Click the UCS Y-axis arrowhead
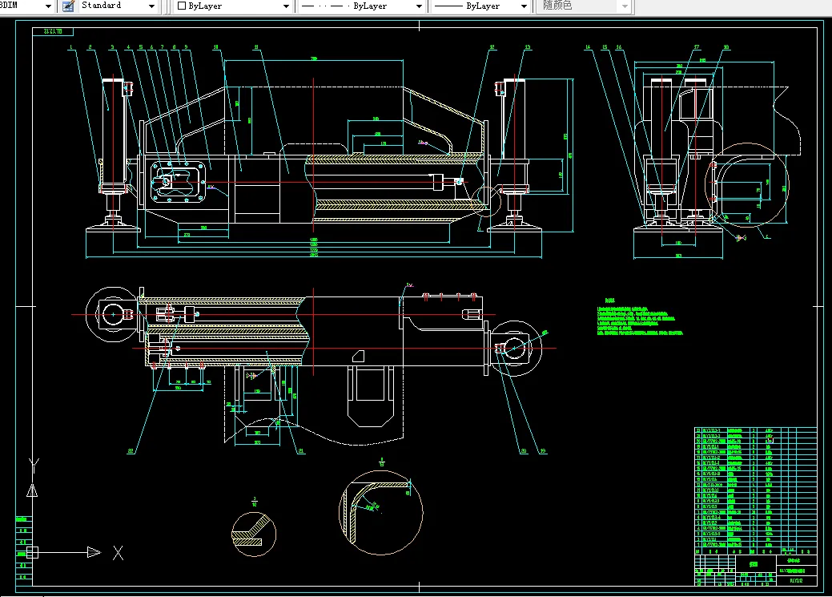 (32, 490)
